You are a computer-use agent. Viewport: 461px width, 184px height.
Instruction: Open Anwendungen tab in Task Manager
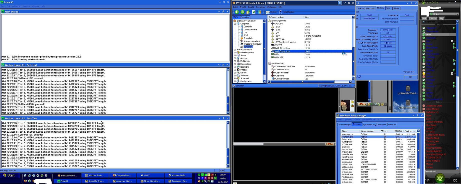click(344, 124)
